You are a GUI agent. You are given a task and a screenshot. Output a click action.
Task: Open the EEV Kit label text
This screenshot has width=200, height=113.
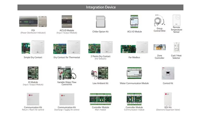pyautogui.click(x=168, y=107)
